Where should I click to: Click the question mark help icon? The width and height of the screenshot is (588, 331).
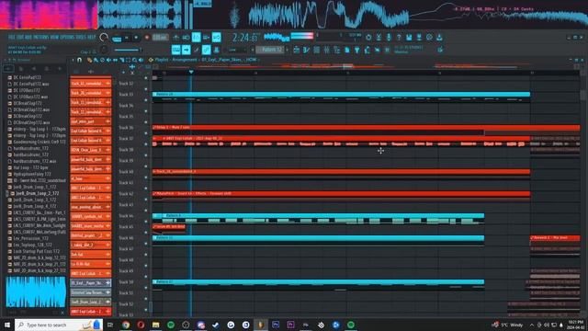[x=399, y=38]
